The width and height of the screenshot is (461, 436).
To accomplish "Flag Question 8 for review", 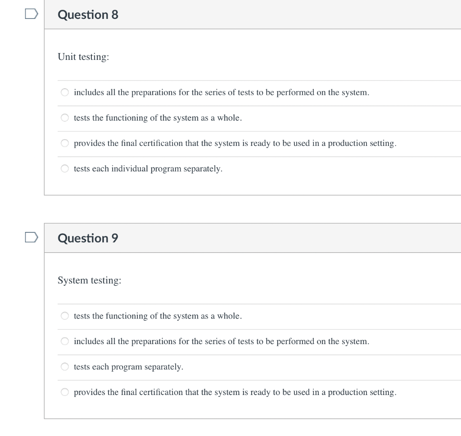I will (31, 14).
